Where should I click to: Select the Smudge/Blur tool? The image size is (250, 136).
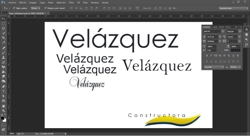click(3, 76)
